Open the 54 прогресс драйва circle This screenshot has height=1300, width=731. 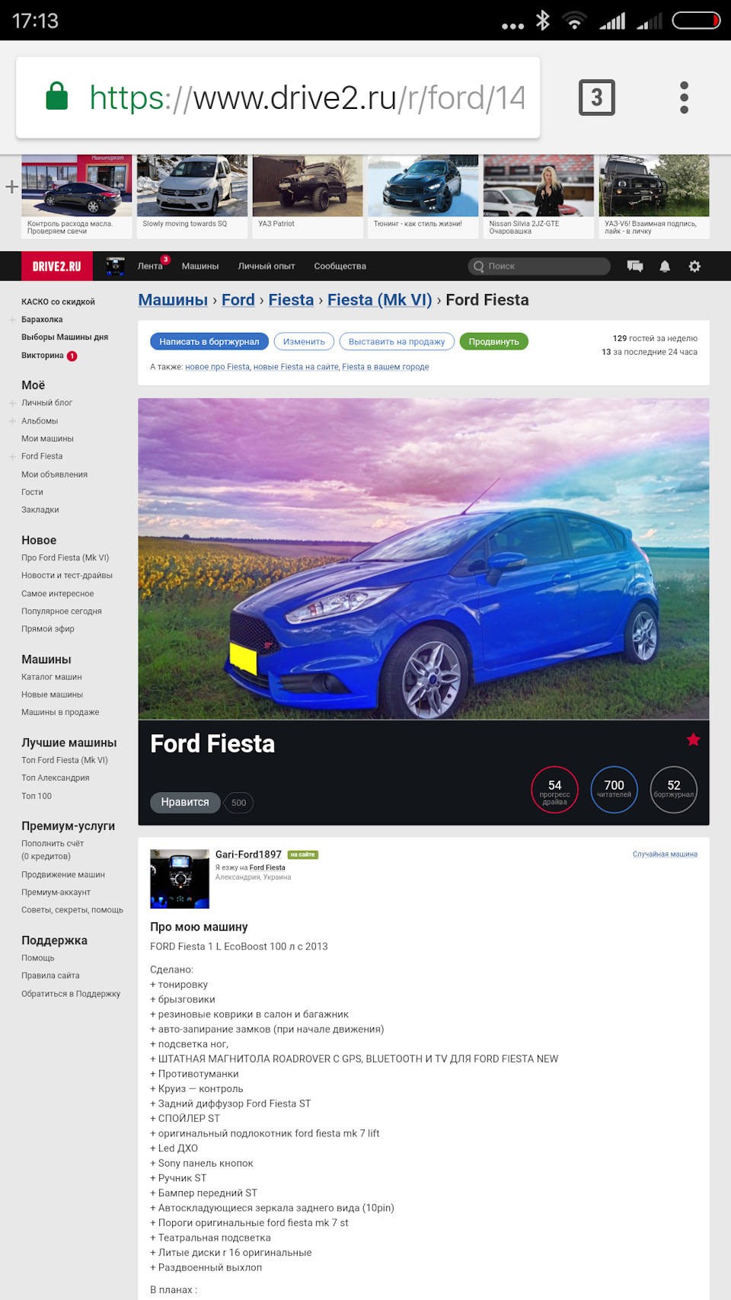pyautogui.click(x=554, y=790)
